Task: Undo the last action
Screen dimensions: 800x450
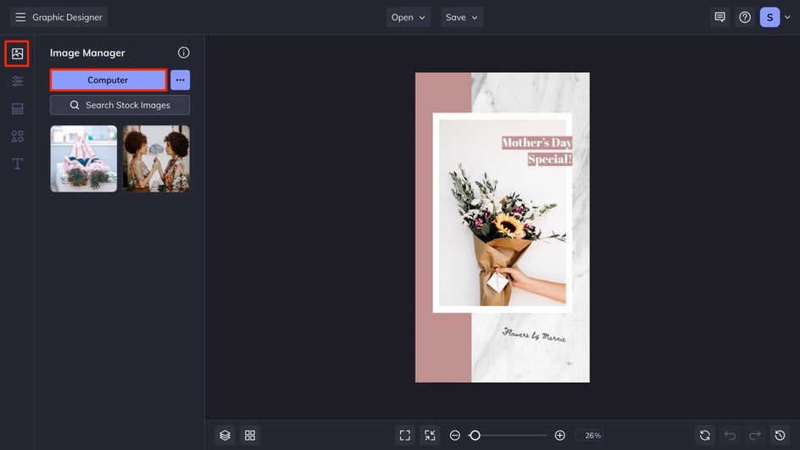Action: click(731, 436)
